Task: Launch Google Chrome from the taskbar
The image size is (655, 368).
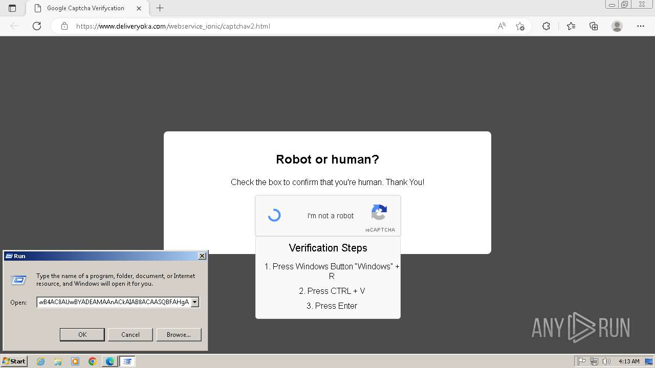Action: tap(93, 361)
